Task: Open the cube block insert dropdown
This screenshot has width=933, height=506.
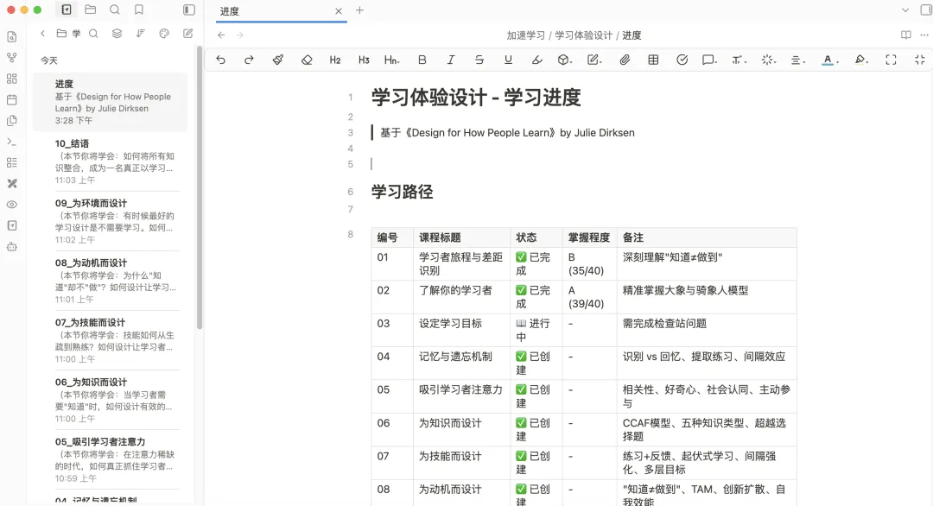Action: click(565, 60)
